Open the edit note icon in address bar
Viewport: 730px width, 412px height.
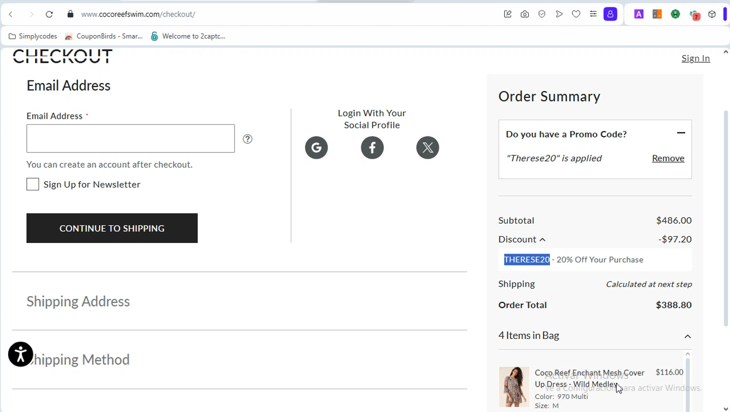click(x=508, y=14)
